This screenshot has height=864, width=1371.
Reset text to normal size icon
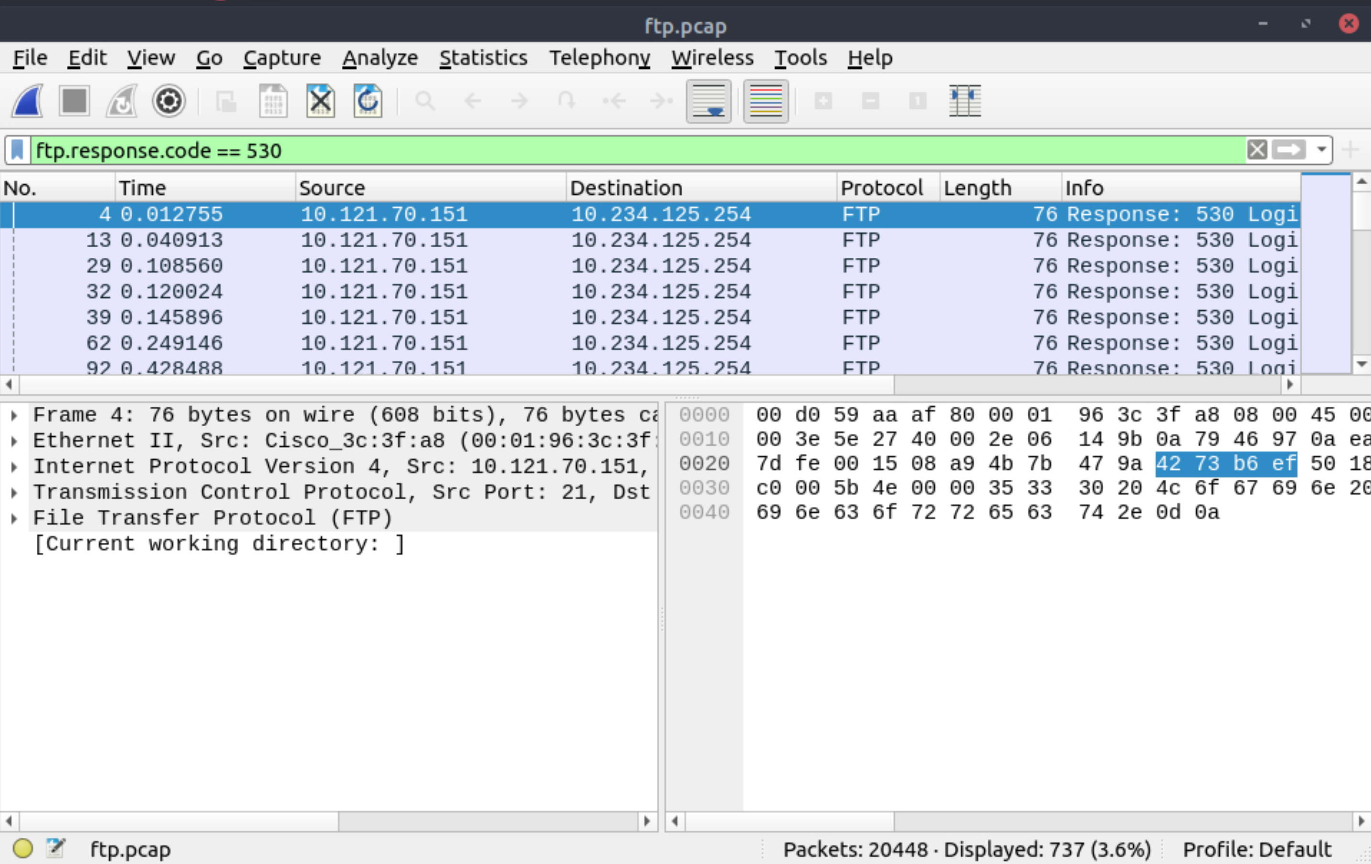(x=918, y=101)
